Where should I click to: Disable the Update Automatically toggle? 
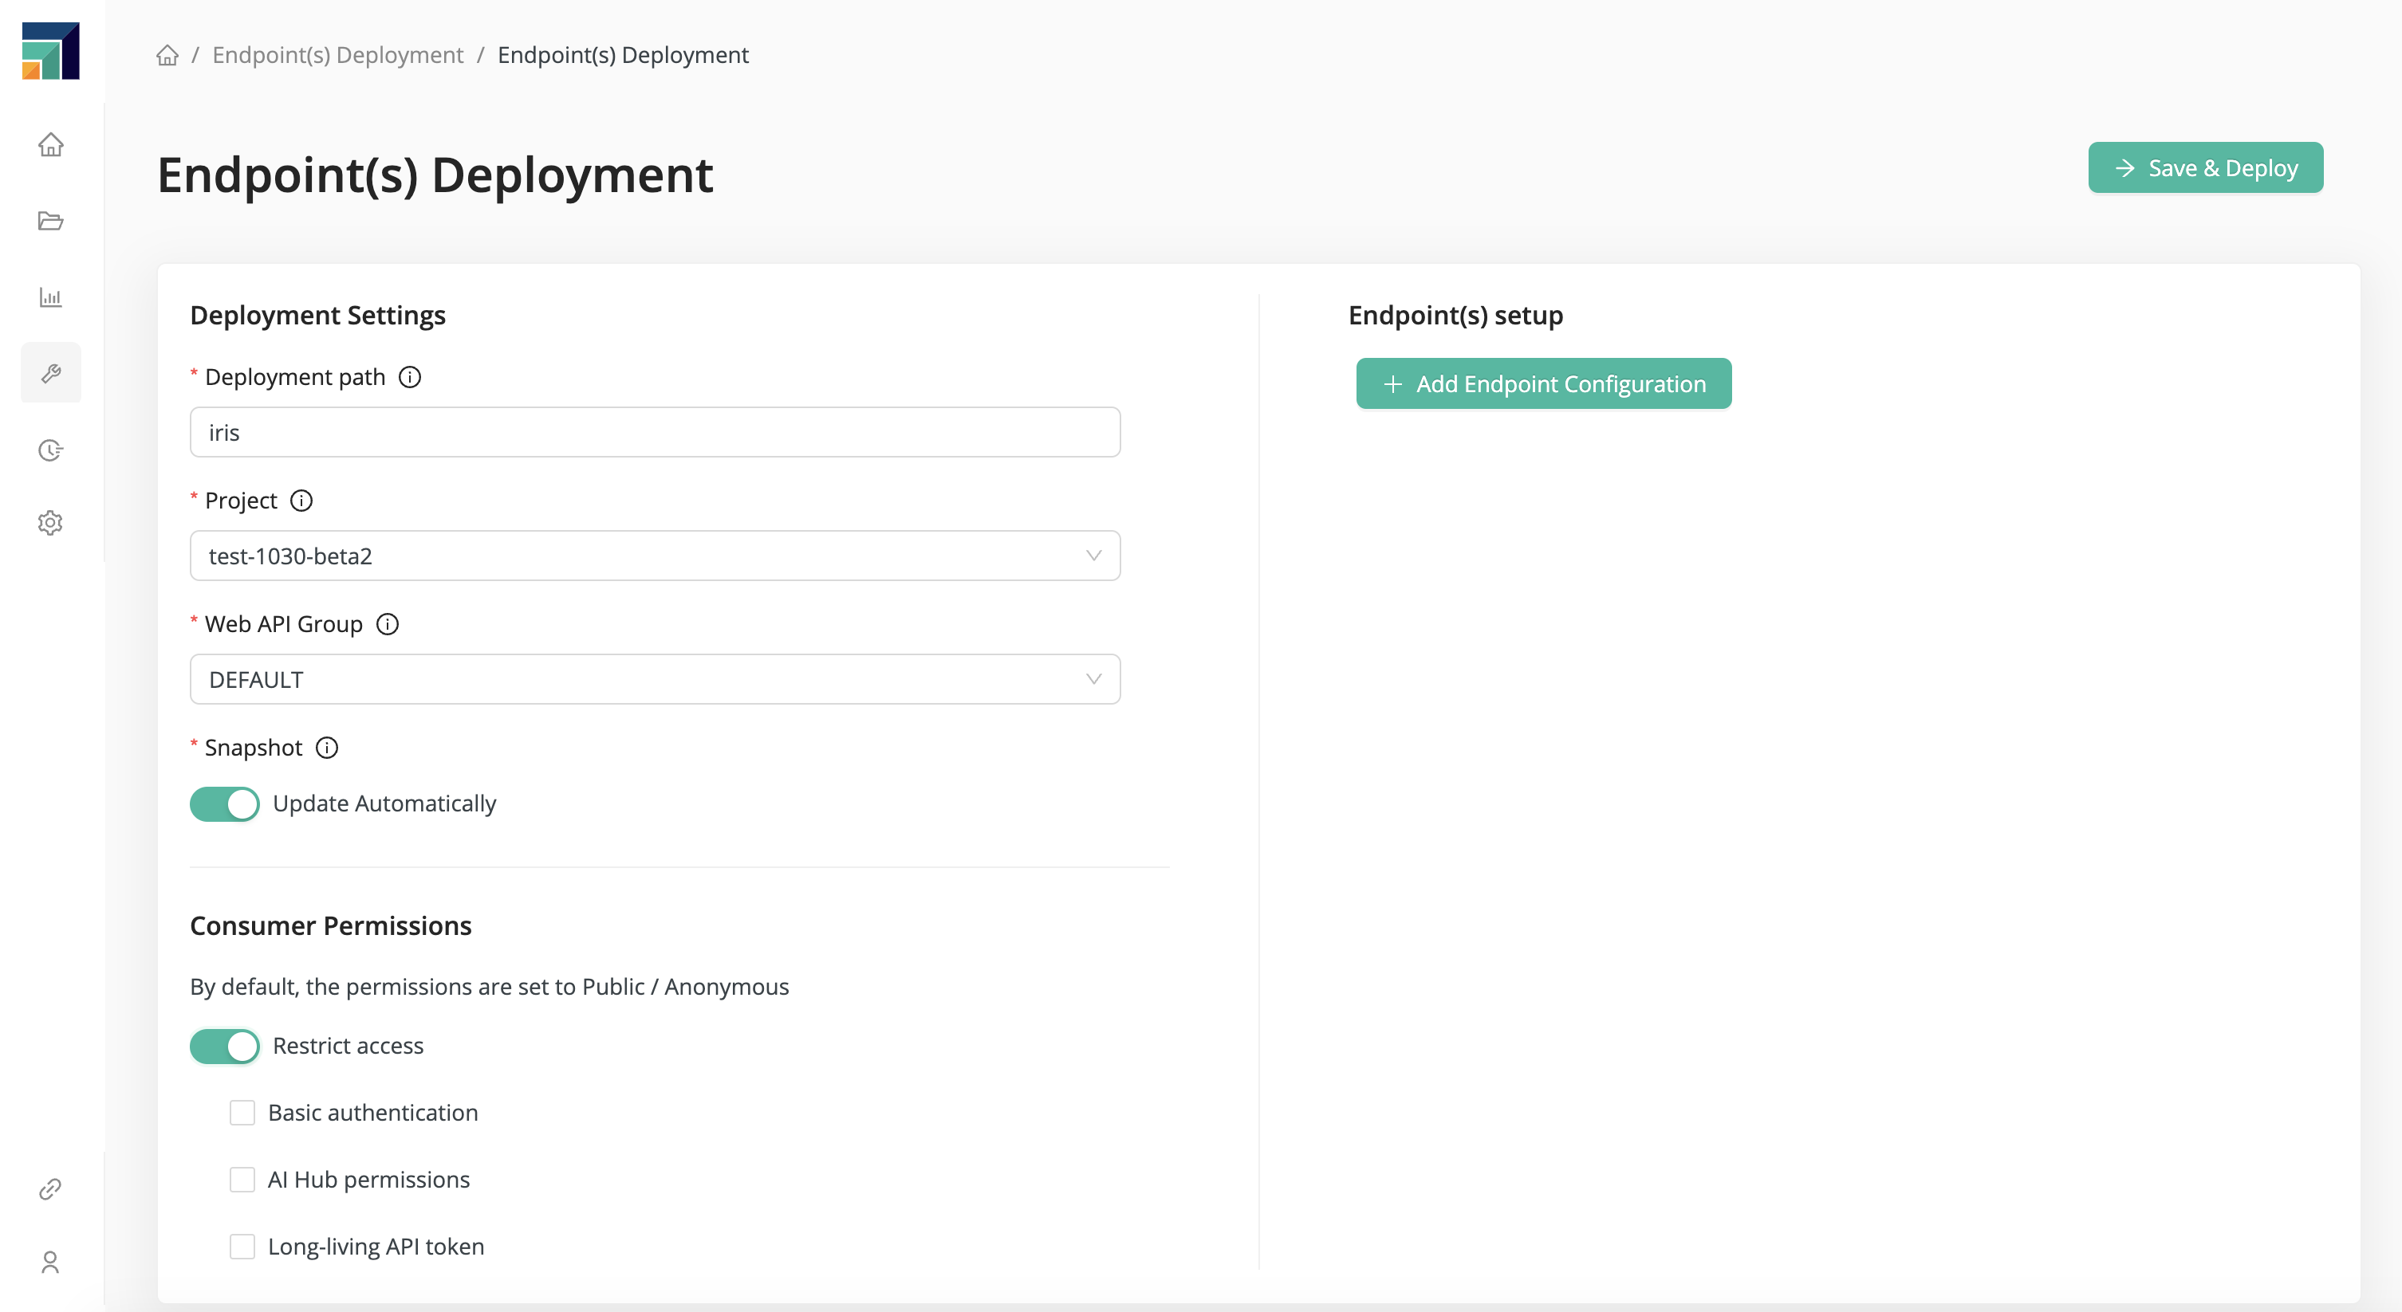pyautogui.click(x=224, y=803)
